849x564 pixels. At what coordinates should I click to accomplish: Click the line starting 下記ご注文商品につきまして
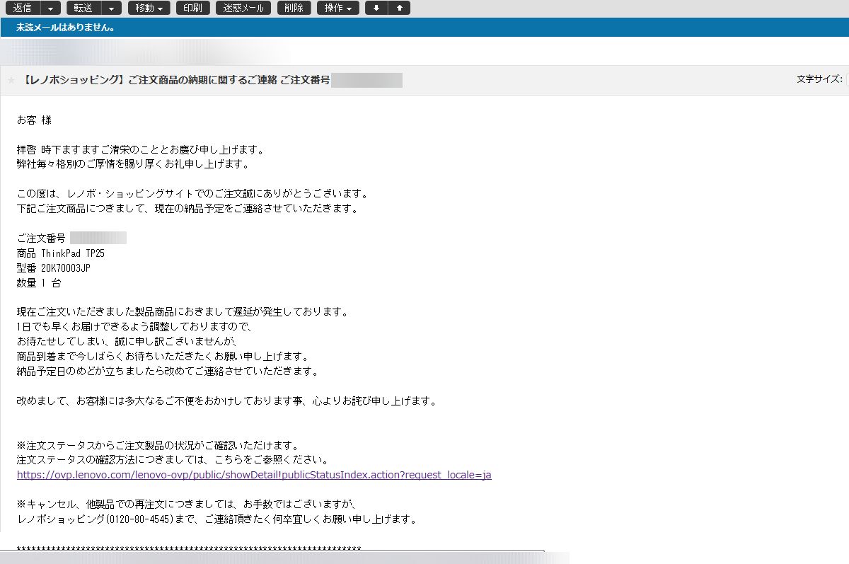pos(187,209)
